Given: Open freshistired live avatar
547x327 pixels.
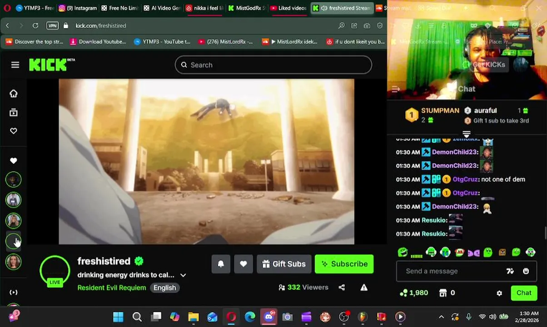Looking at the screenshot, I should (x=55, y=271).
